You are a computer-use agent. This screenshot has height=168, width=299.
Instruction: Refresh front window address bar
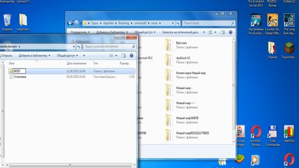(x=78, y=47)
